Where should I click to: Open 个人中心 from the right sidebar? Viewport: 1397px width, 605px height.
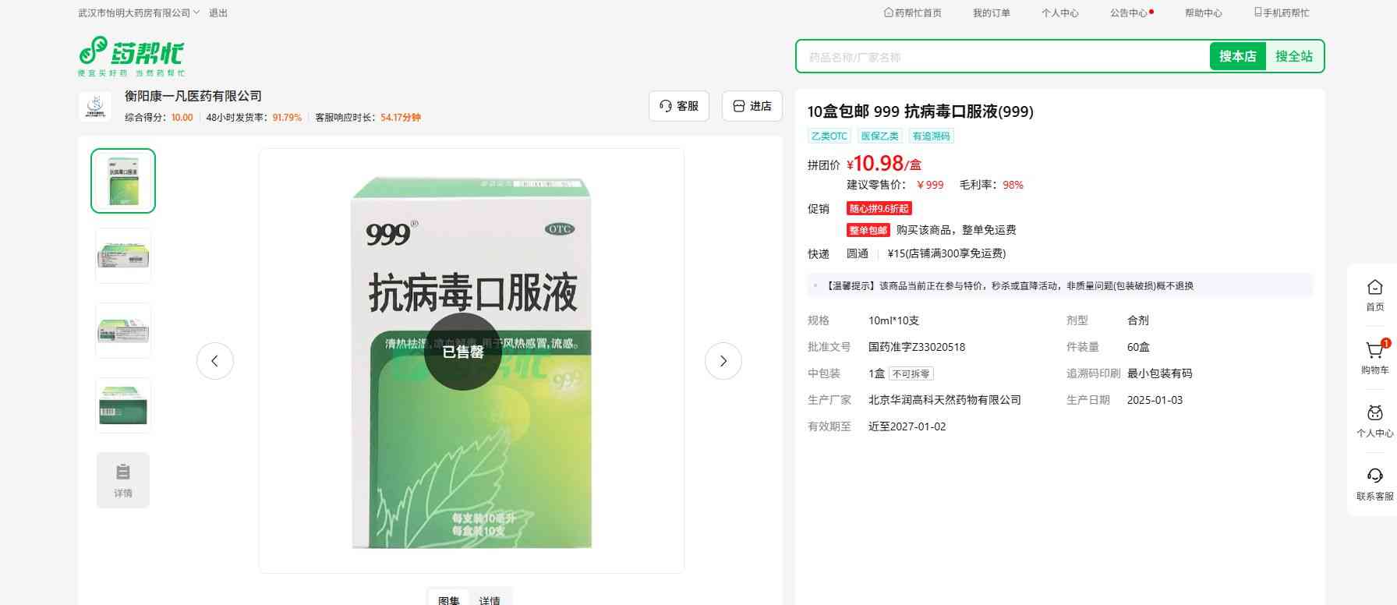[x=1374, y=421]
